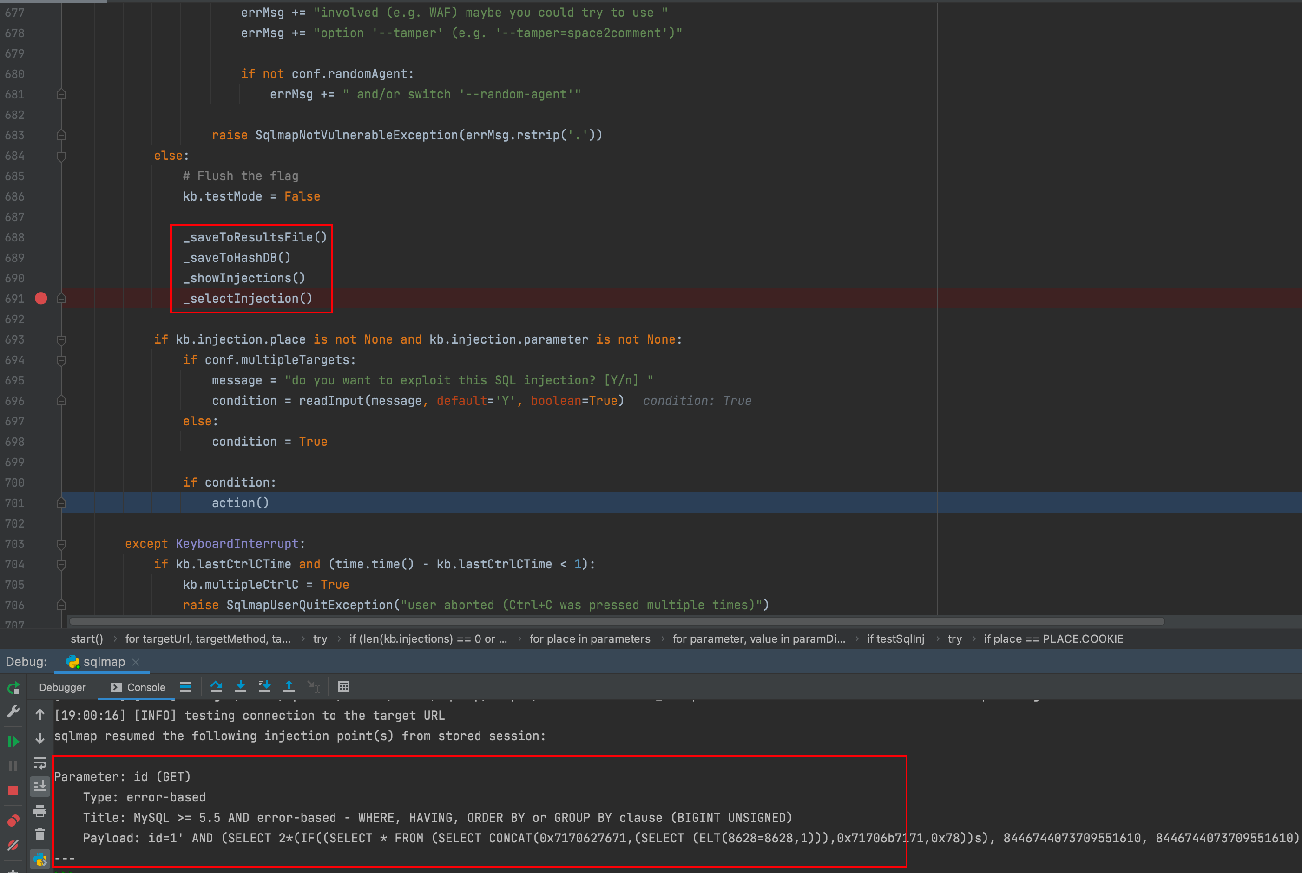Click the Step Into debug icon

(x=241, y=686)
